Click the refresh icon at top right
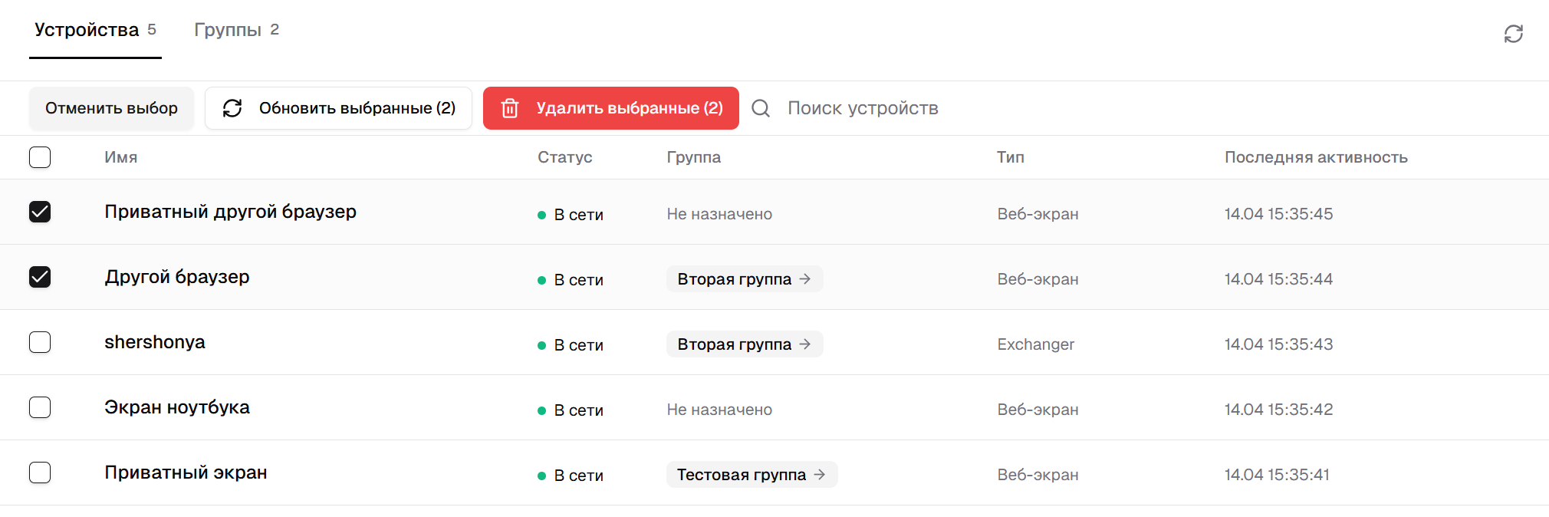This screenshot has height=517, width=1549. (1513, 34)
